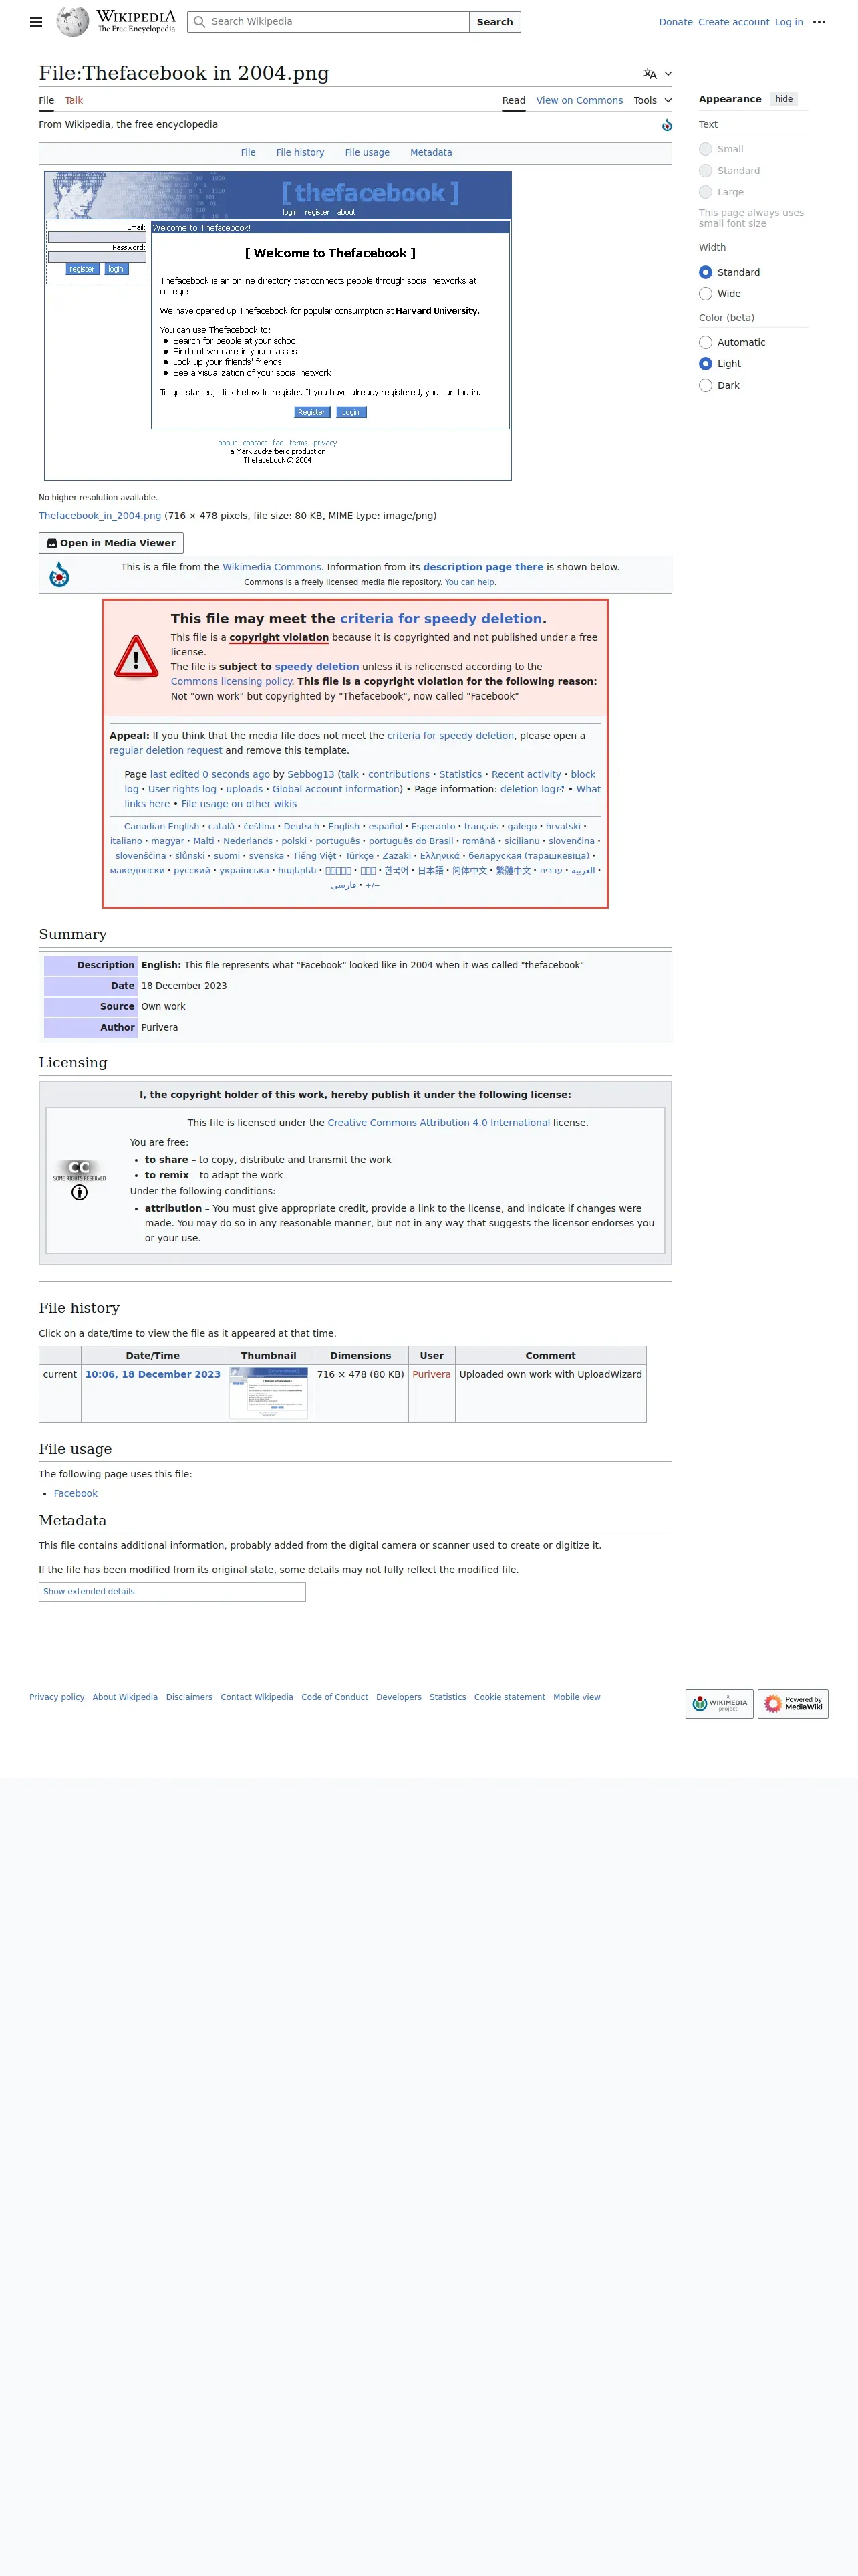Click Mobile view footer link

(576, 1697)
